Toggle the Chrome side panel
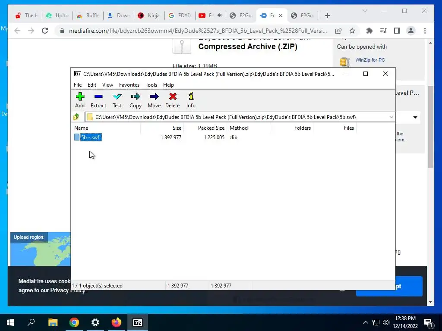 point(397,31)
